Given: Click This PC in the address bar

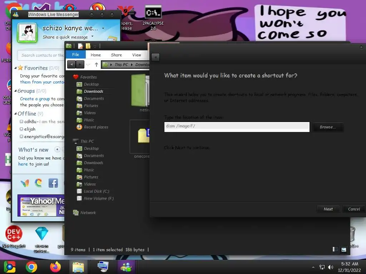Looking at the screenshot, I should click(121, 65).
